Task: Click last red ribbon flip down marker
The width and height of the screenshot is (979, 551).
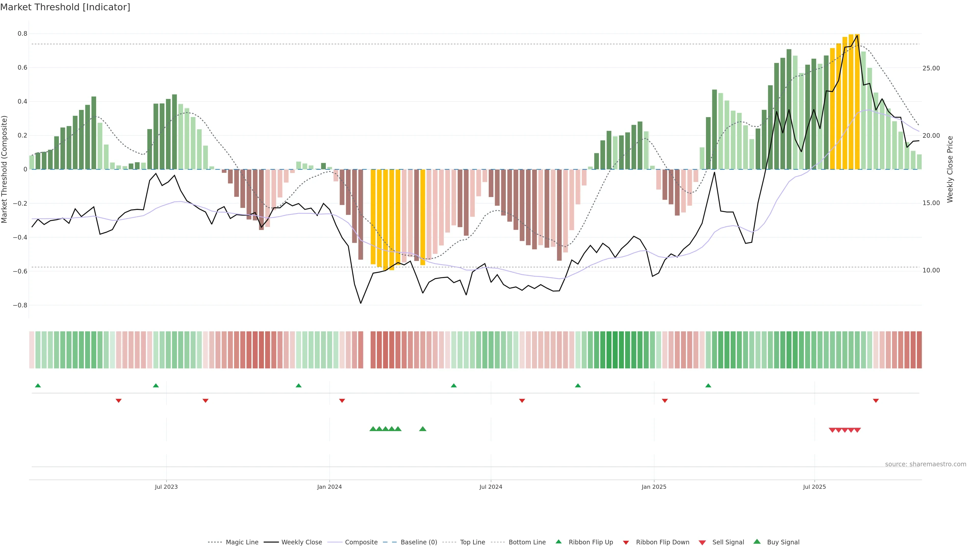Action: pos(876,401)
